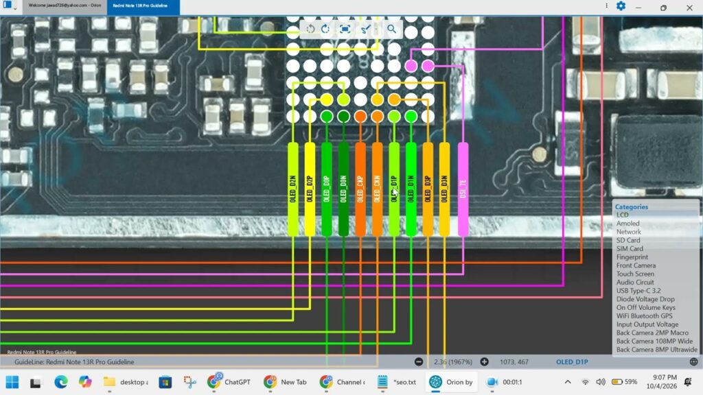Open the ChatGPT Chrome taskbar window
The image size is (703, 395).
229,382
